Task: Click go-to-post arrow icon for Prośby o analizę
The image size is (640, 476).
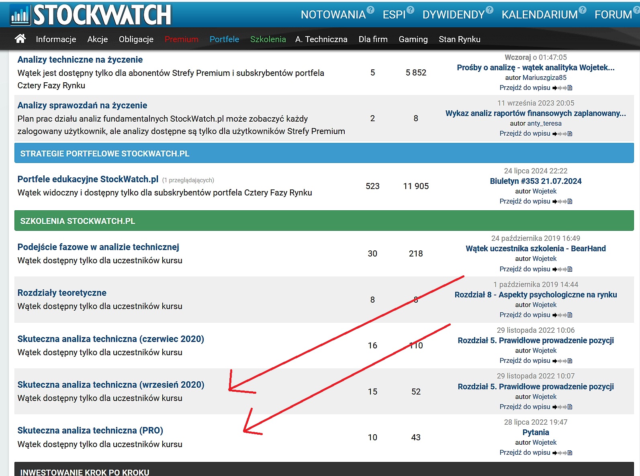Action: 562,88
